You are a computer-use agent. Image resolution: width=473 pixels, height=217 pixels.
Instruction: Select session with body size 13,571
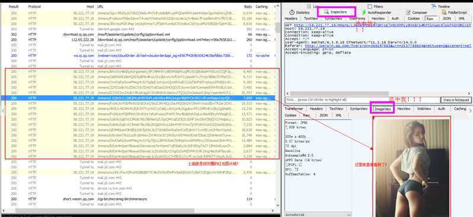tap(139, 114)
